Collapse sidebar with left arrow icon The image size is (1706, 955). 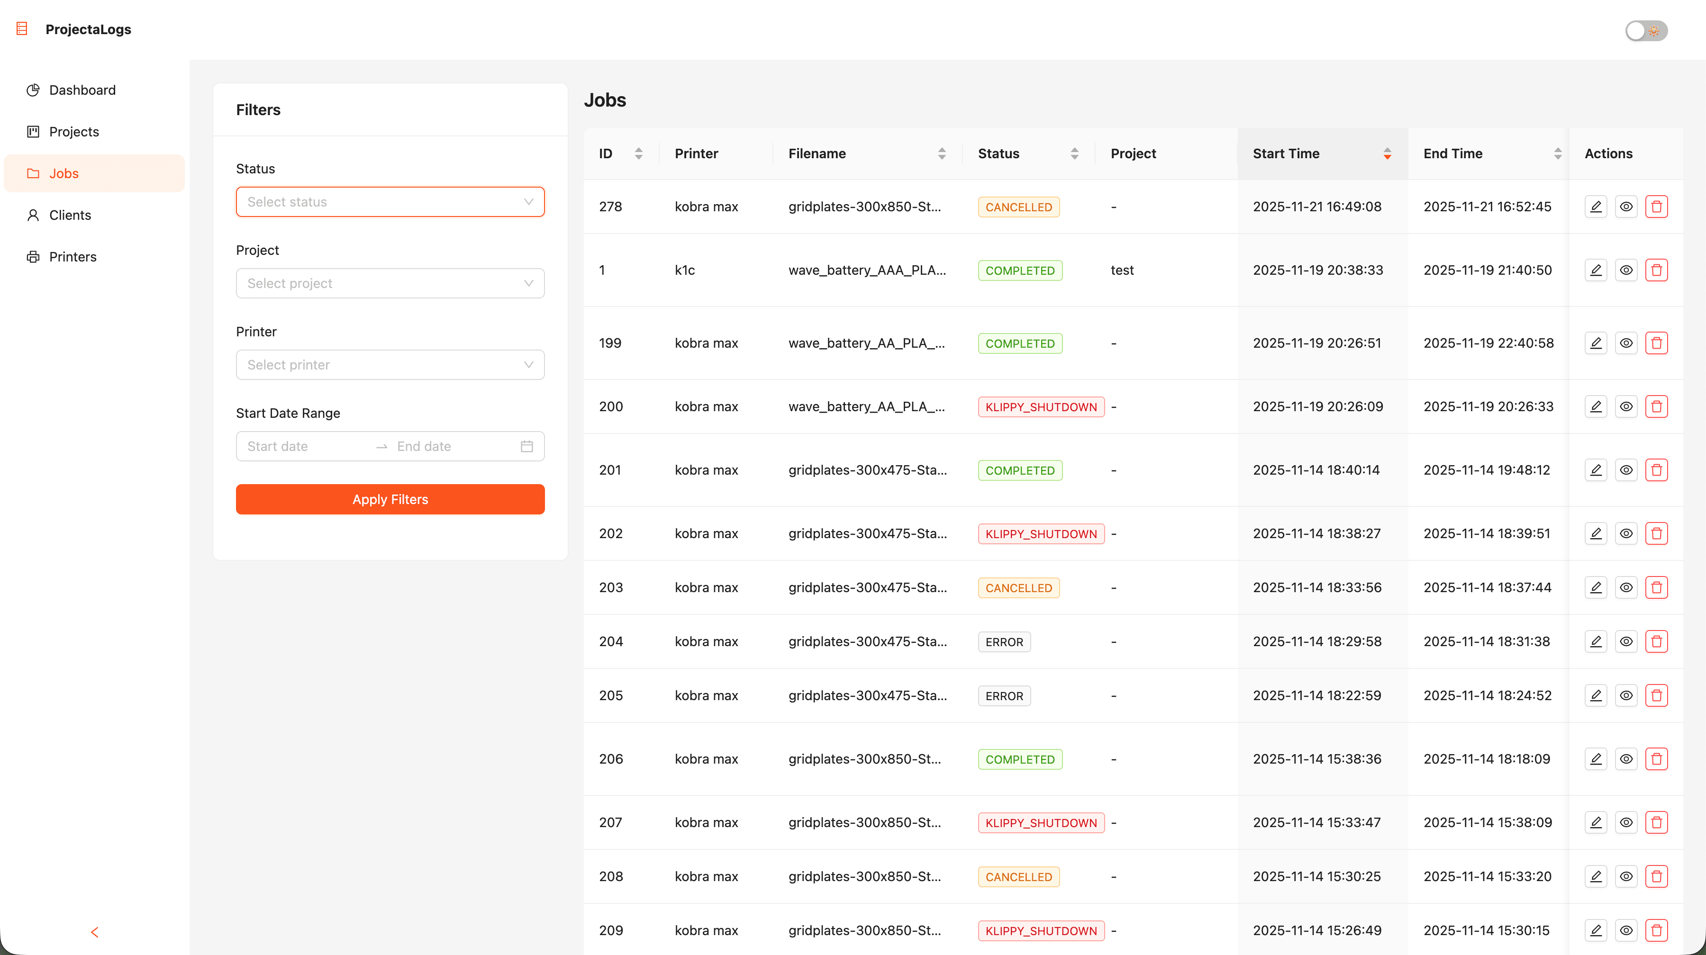[95, 932]
